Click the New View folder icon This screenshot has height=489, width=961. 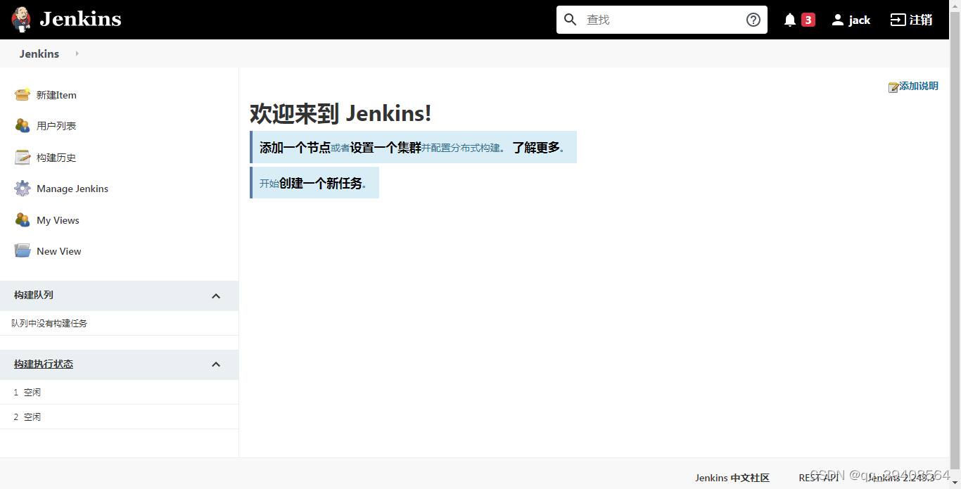click(23, 250)
